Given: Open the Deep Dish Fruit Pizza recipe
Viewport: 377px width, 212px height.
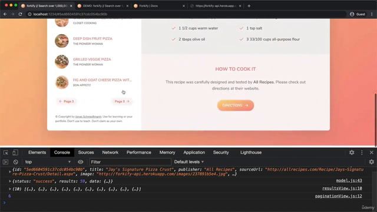Looking at the screenshot, I should click(92, 38).
